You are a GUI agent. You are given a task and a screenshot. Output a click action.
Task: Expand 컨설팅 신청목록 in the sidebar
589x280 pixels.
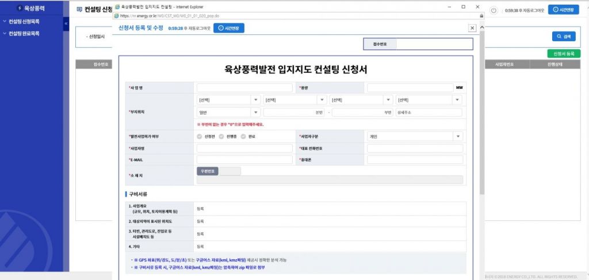point(24,21)
